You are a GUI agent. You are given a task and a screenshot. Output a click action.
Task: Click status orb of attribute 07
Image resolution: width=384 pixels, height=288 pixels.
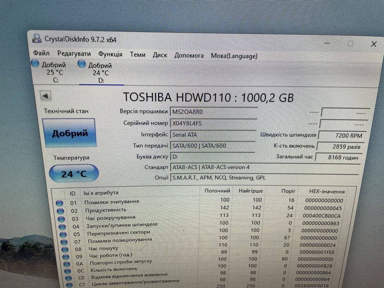point(64,242)
